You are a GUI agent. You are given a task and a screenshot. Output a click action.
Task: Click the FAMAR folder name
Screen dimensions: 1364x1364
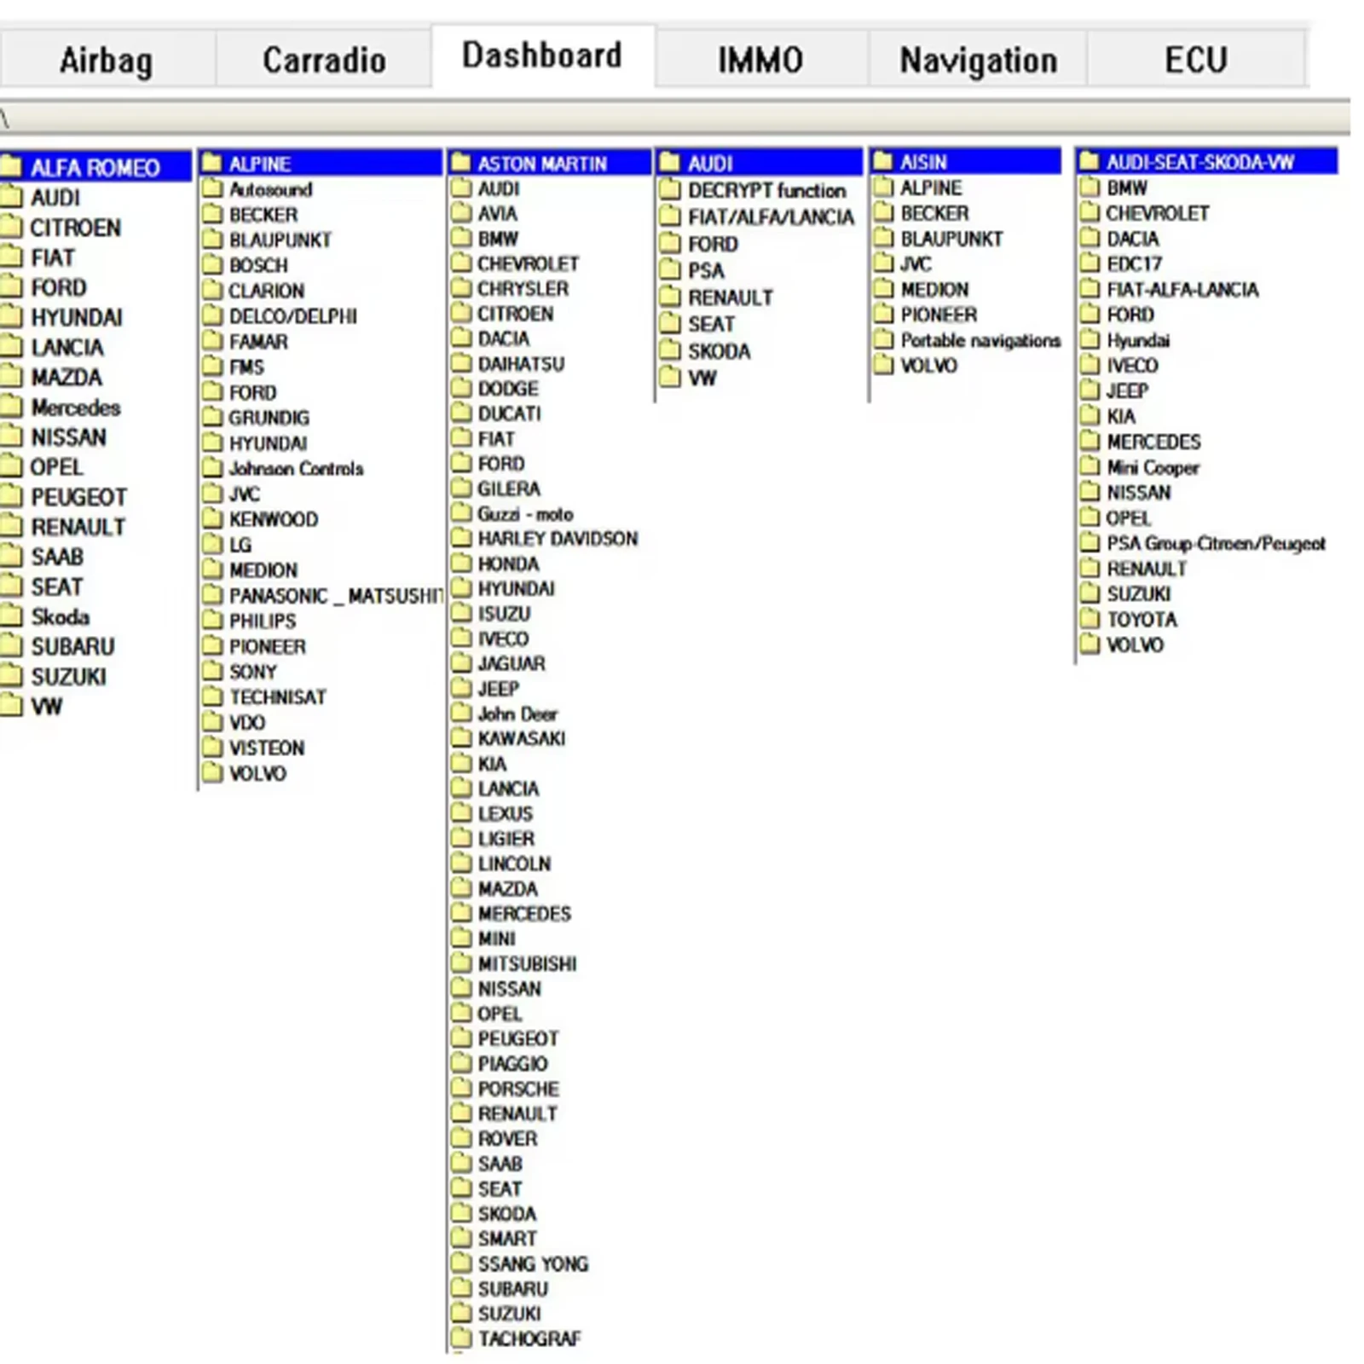pyautogui.click(x=258, y=342)
